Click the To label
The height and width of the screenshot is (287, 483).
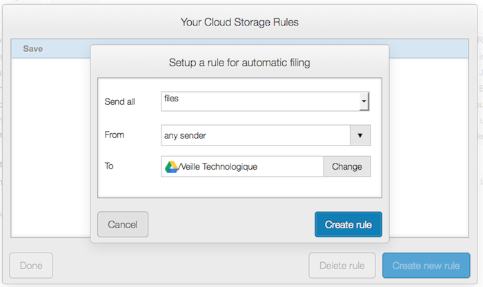[109, 166]
